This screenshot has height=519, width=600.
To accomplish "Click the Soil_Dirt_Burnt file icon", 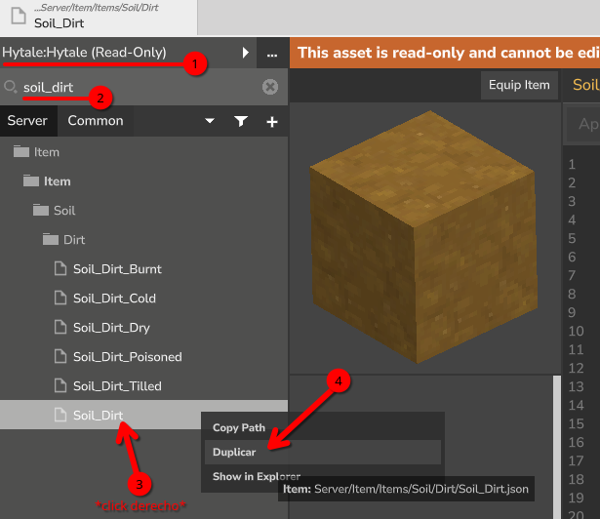I will pyautogui.click(x=60, y=269).
